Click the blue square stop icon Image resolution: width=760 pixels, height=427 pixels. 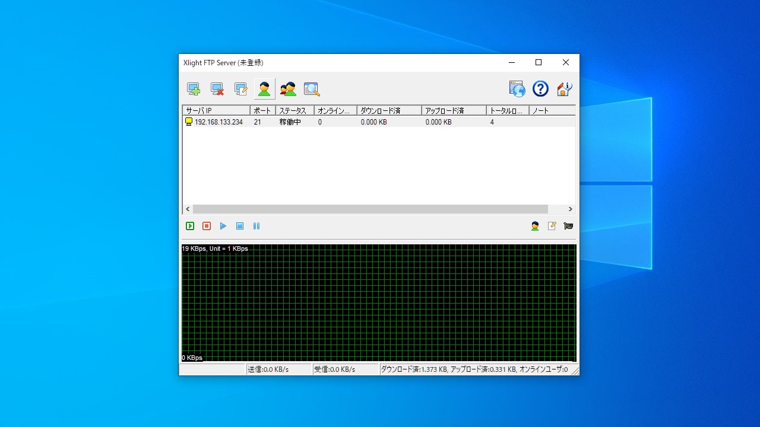[240, 226]
